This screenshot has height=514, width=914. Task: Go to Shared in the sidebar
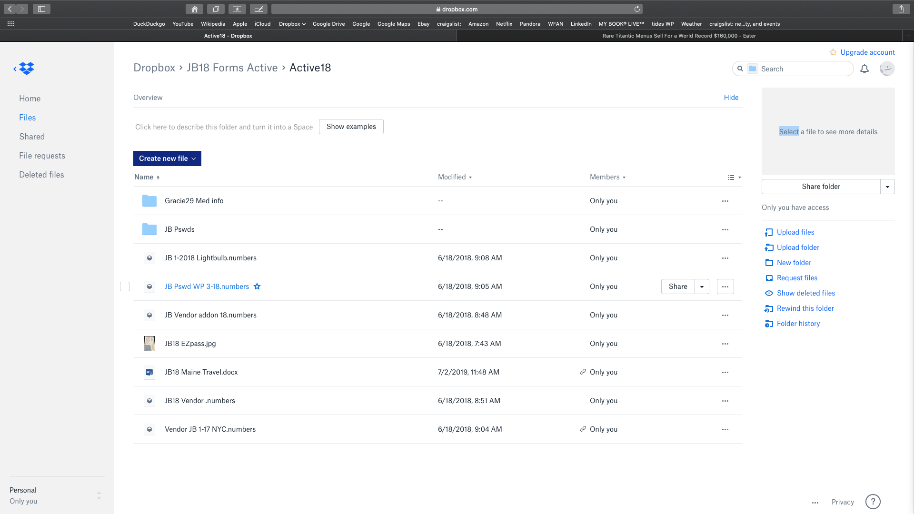pyautogui.click(x=32, y=137)
